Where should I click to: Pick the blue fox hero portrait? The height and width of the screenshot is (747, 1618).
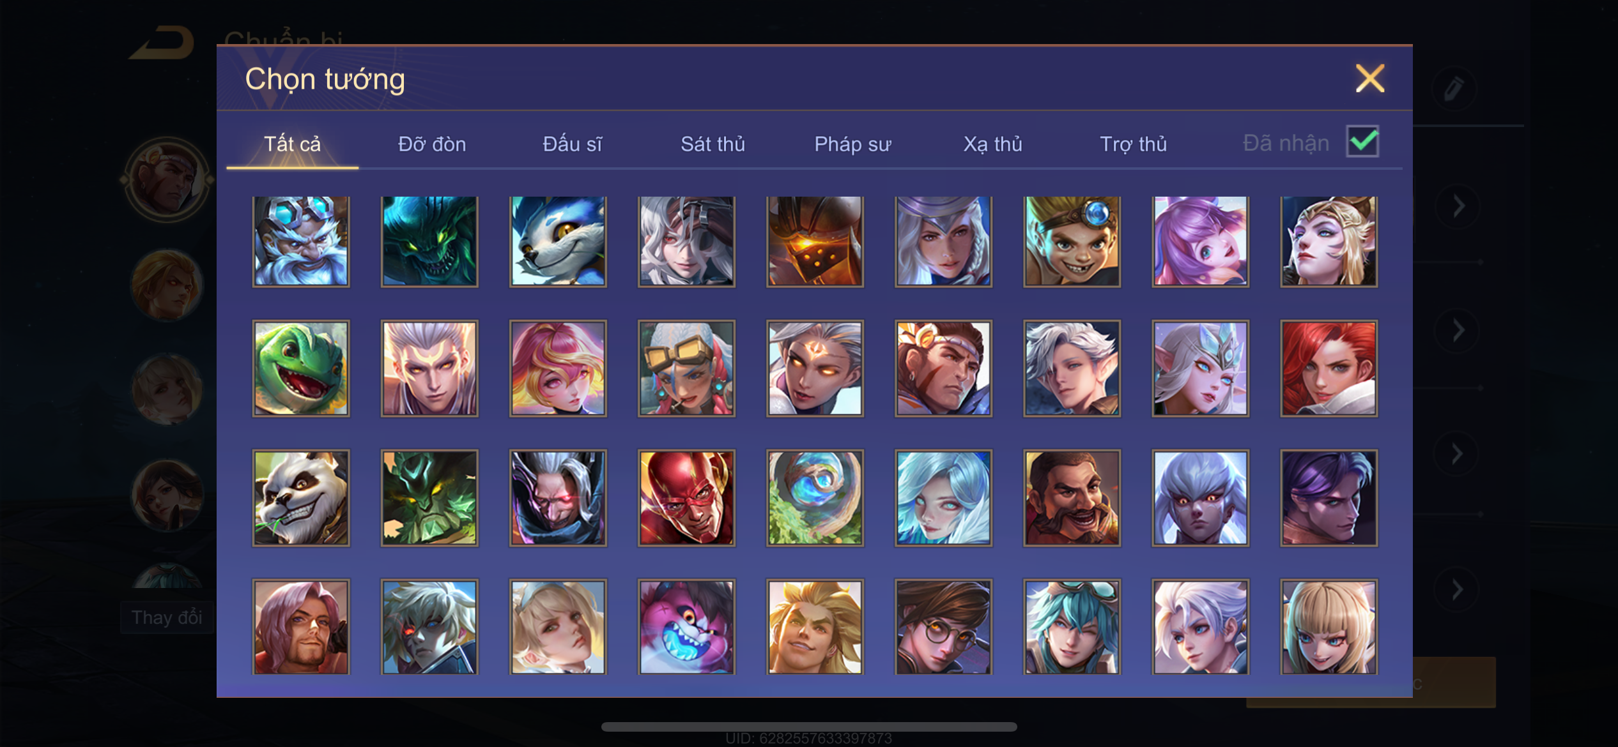(x=558, y=241)
